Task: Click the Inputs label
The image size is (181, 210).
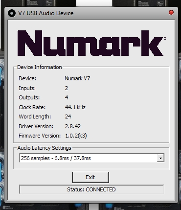Action: (27, 88)
